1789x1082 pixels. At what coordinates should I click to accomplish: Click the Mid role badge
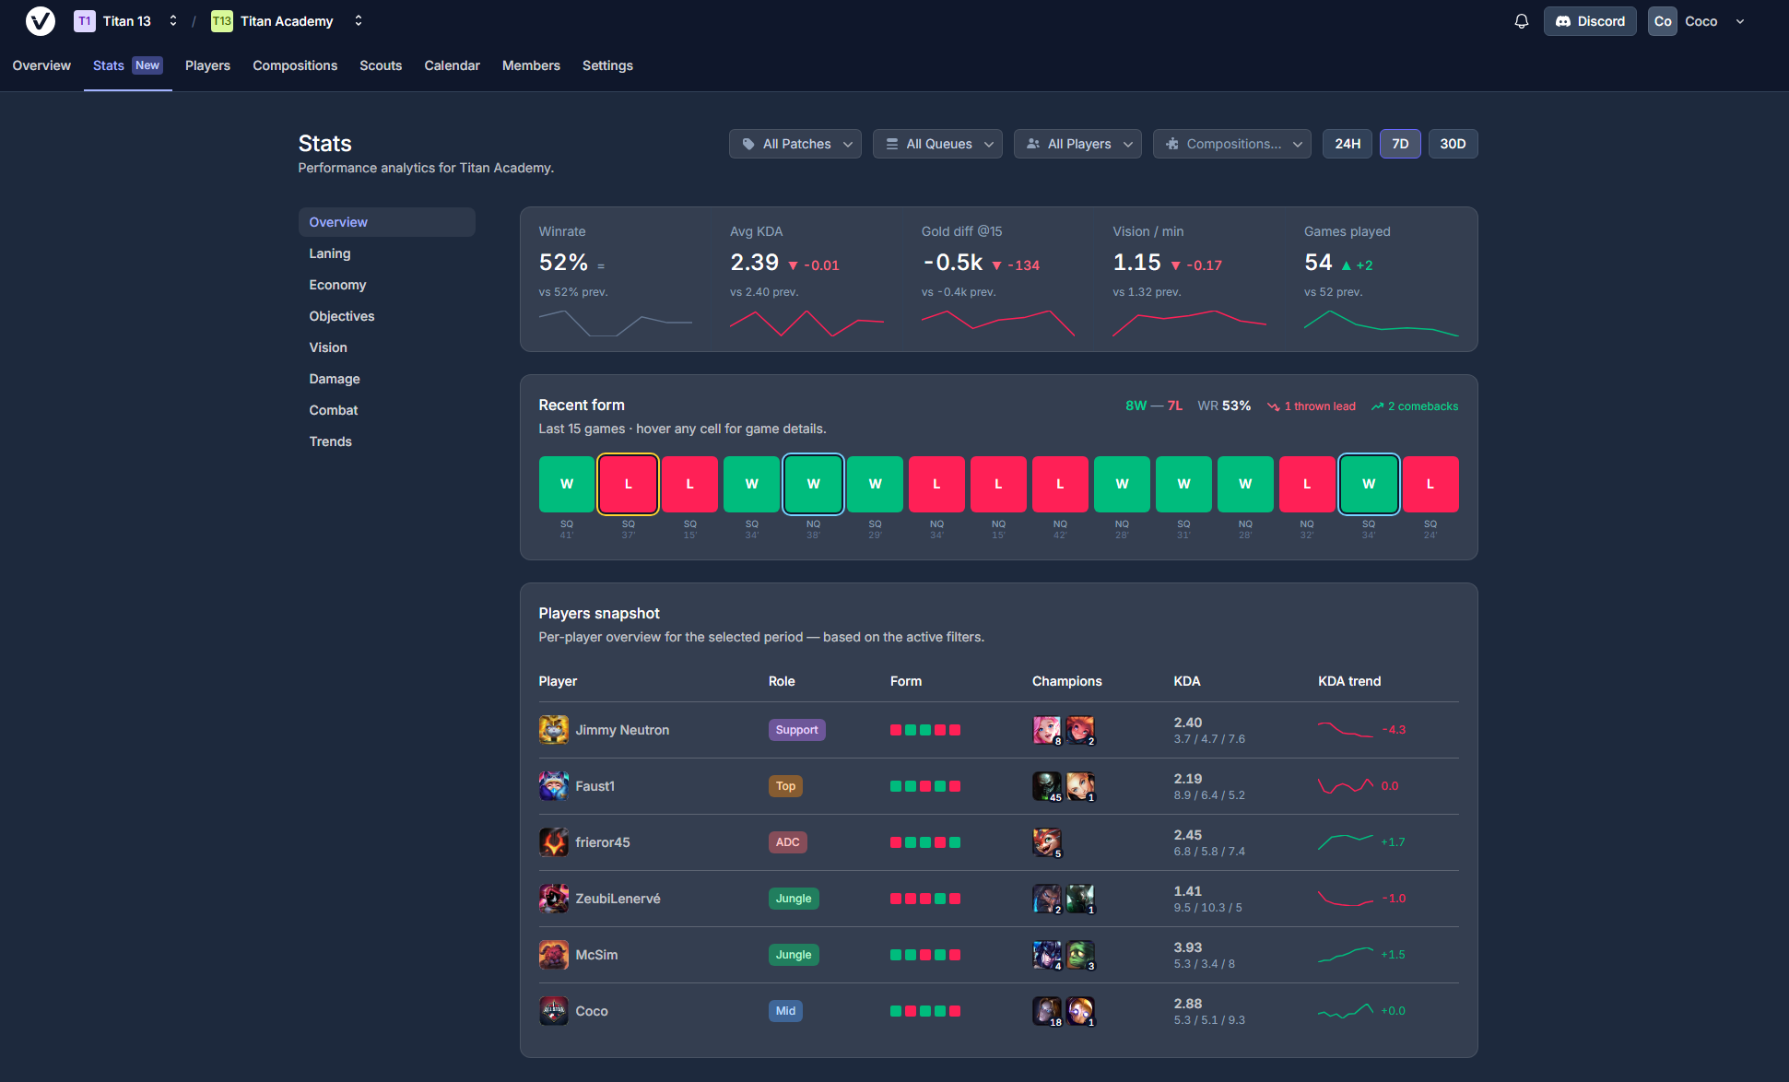pyautogui.click(x=785, y=1011)
